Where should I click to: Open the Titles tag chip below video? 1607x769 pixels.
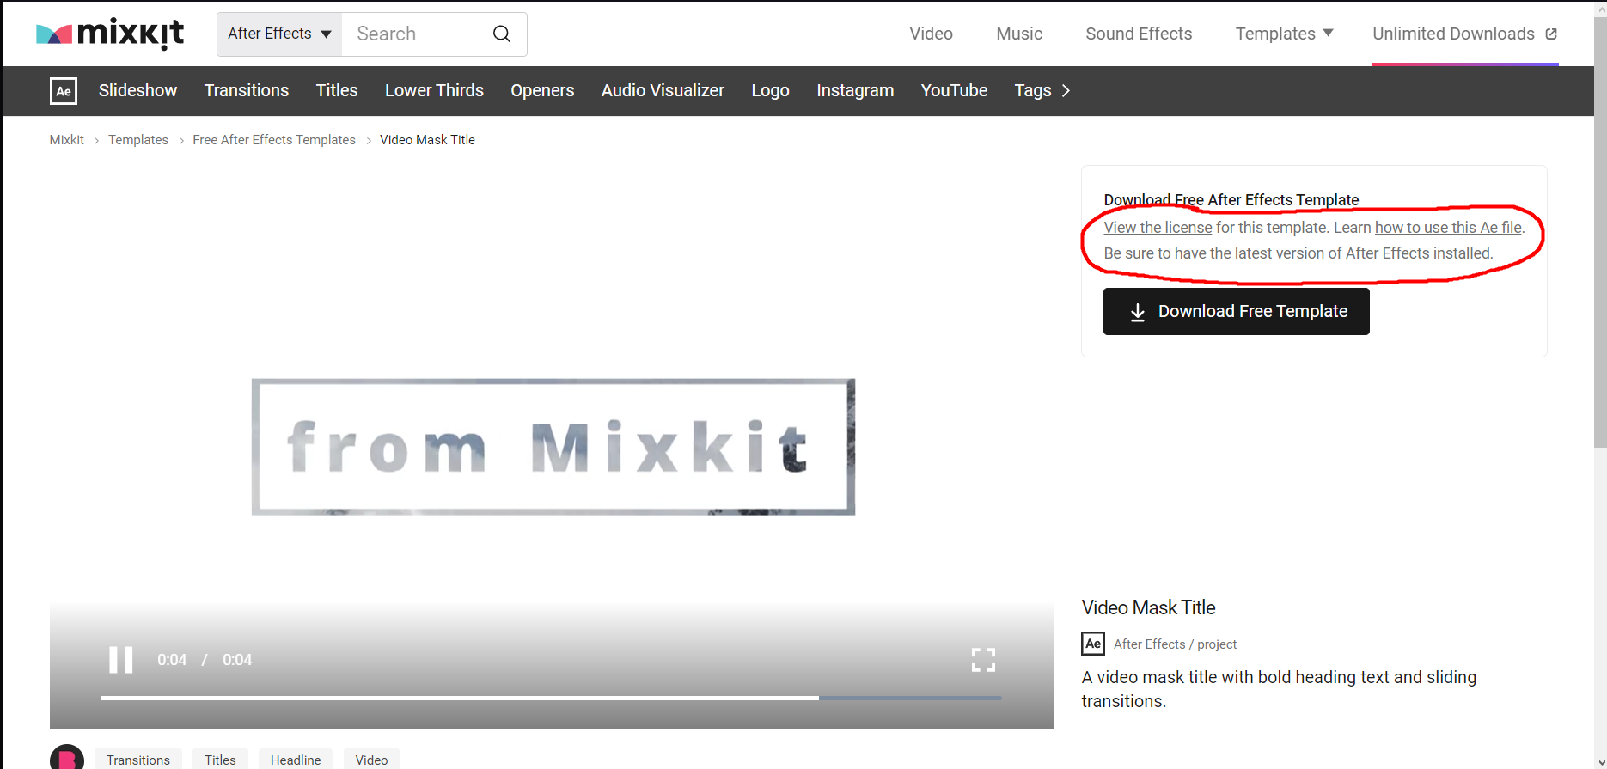220,760
